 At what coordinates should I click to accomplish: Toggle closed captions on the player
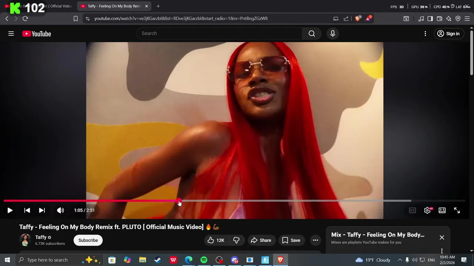(413, 210)
